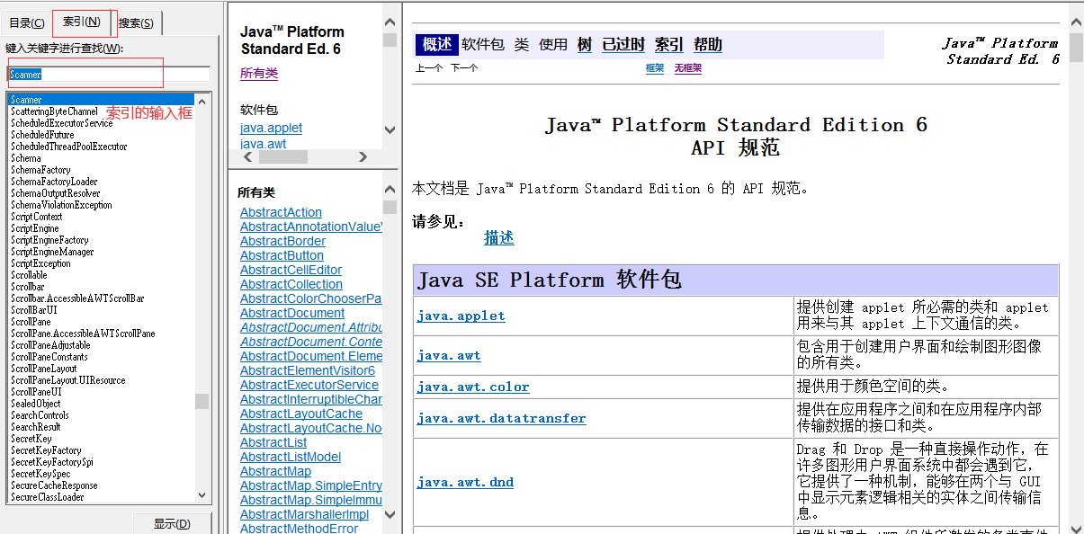This screenshot has width=1084, height=534.
Task: Switch to the 目录(C) tab
Action: point(27,22)
